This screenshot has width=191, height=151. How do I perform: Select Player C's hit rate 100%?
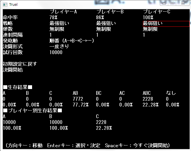(x=148, y=17)
